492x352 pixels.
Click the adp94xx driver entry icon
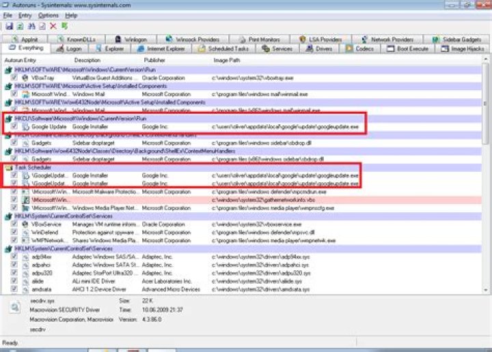(x=25, y=256)
